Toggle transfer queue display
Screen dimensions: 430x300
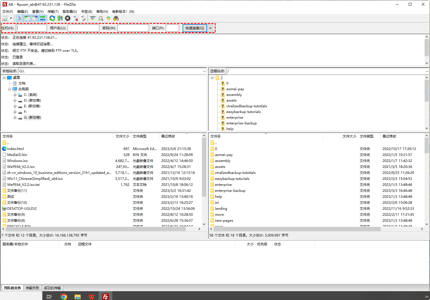(x=42, y=18)
